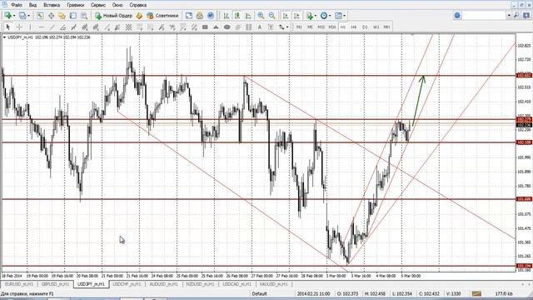Expand the arrows objects dropdown
This screenshot has height=300, width=533.
pos(287,27)
